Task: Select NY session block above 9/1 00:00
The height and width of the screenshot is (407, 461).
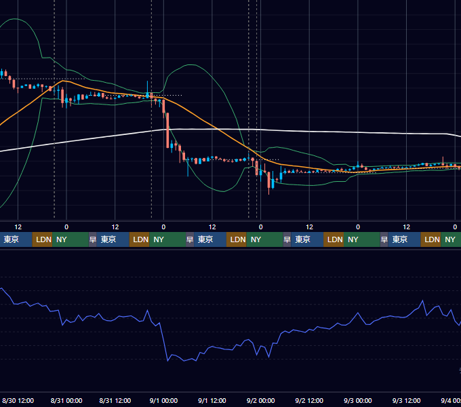Action: click(x=167, y=239)
